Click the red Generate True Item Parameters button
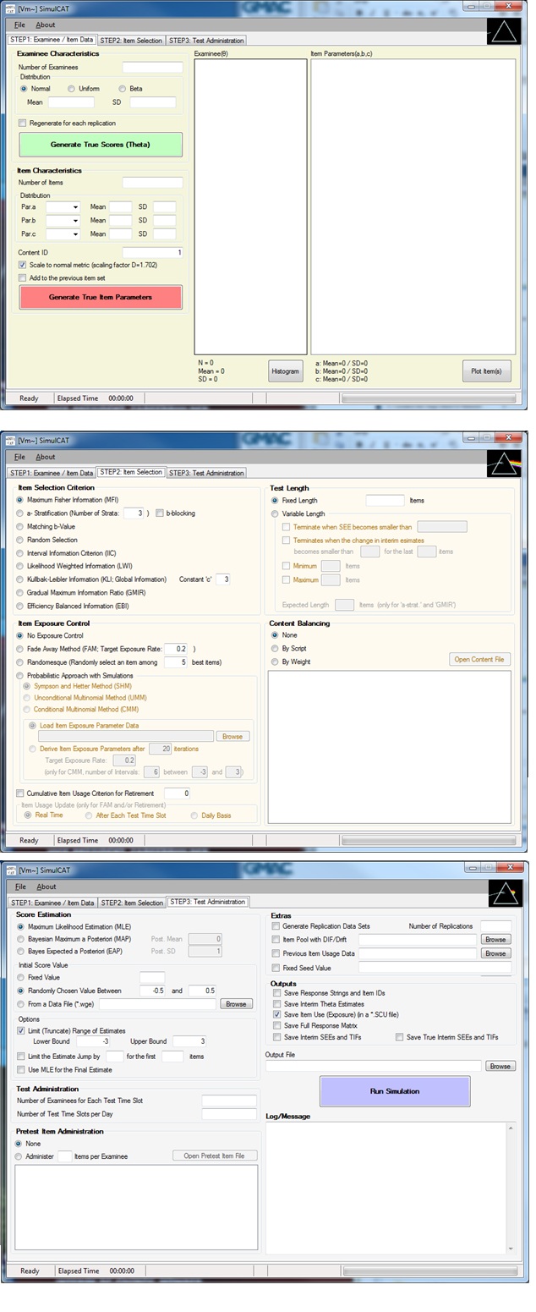536x1312 pixels. [x=101, y=298]
